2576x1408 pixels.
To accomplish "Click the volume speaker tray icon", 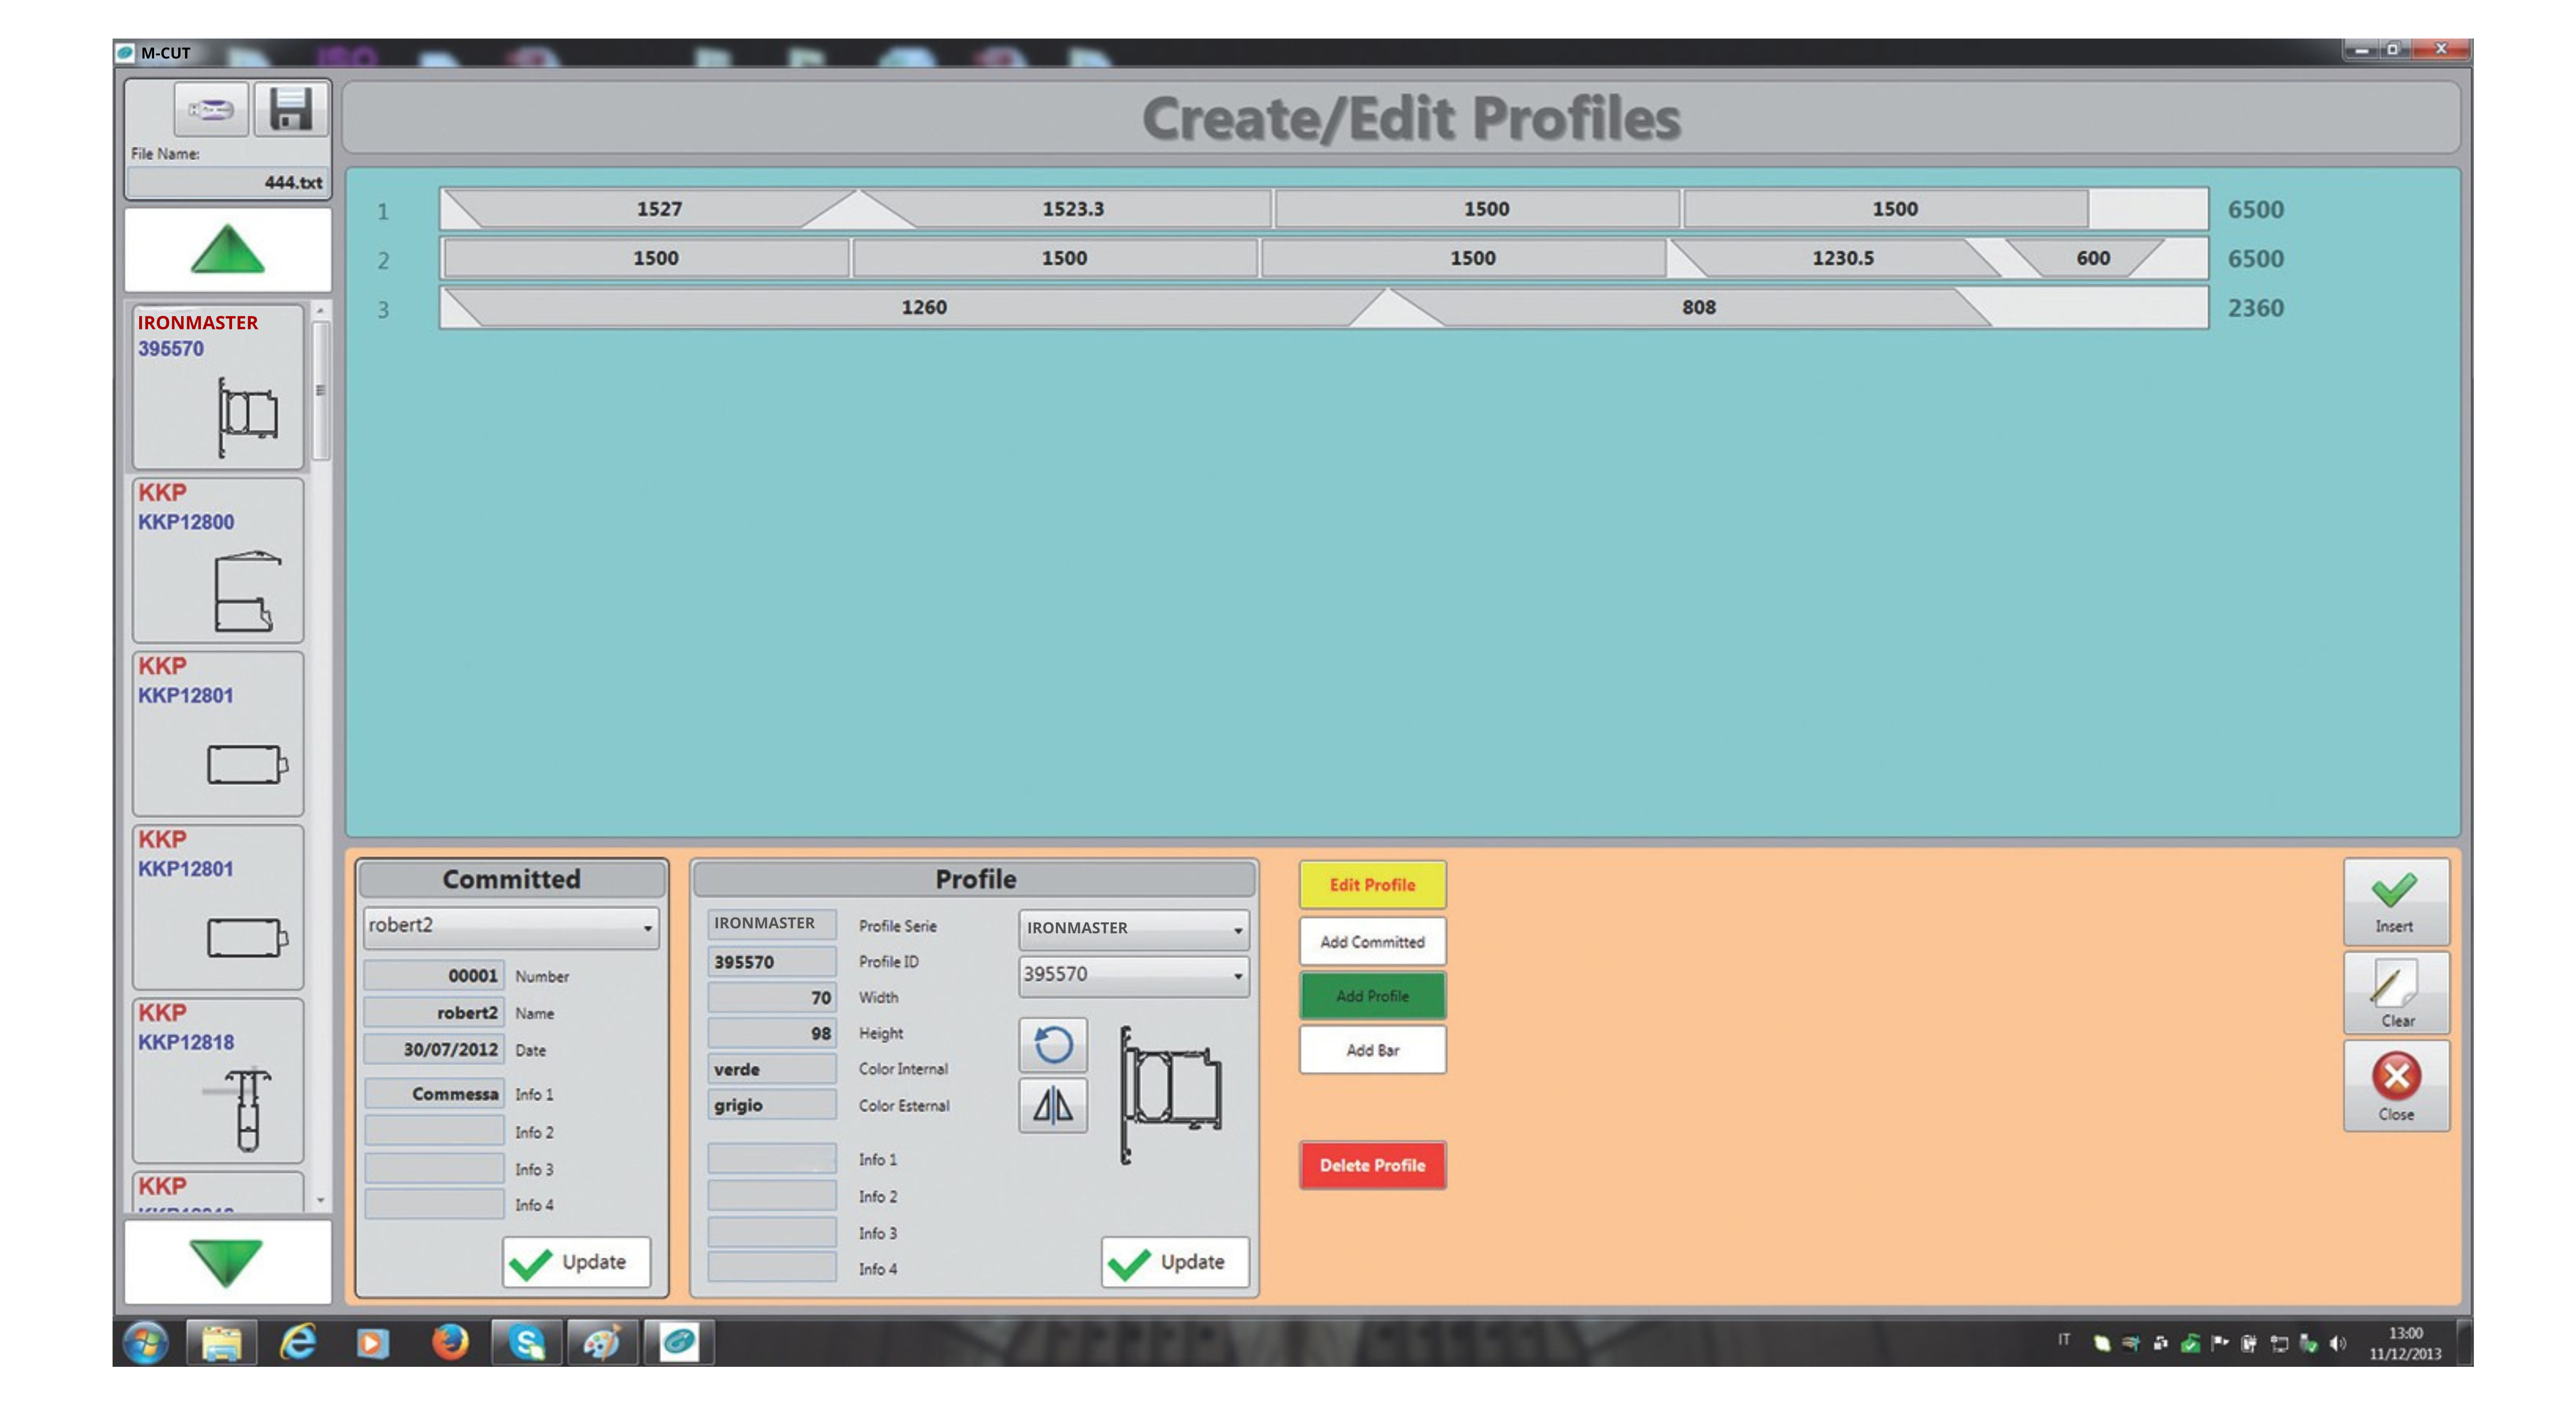I will click(x=2337, y=1343).
